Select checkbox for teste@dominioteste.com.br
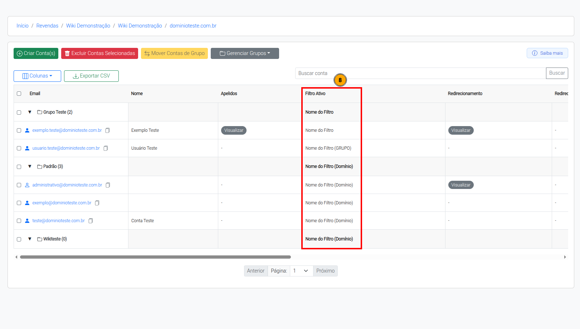This screenshot has width=580, height=329. (19, 221)
